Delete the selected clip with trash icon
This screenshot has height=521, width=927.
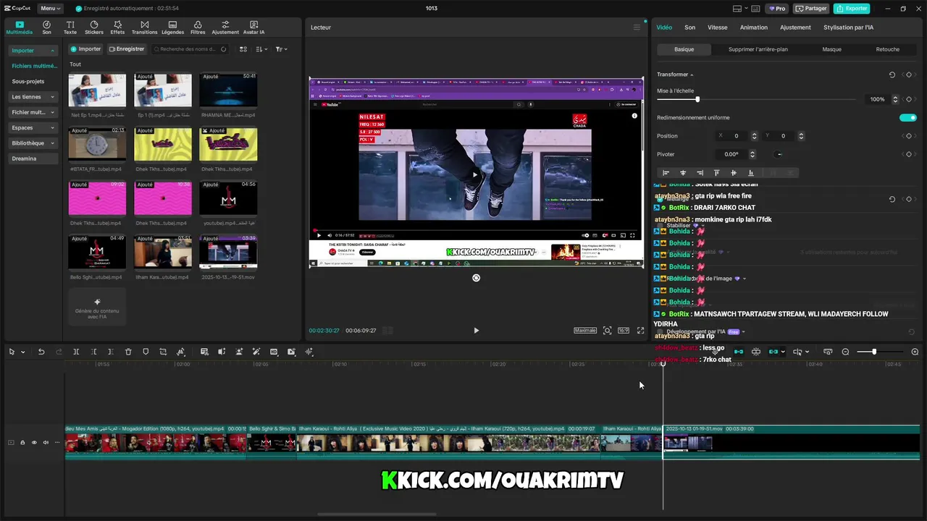point(128,352)
